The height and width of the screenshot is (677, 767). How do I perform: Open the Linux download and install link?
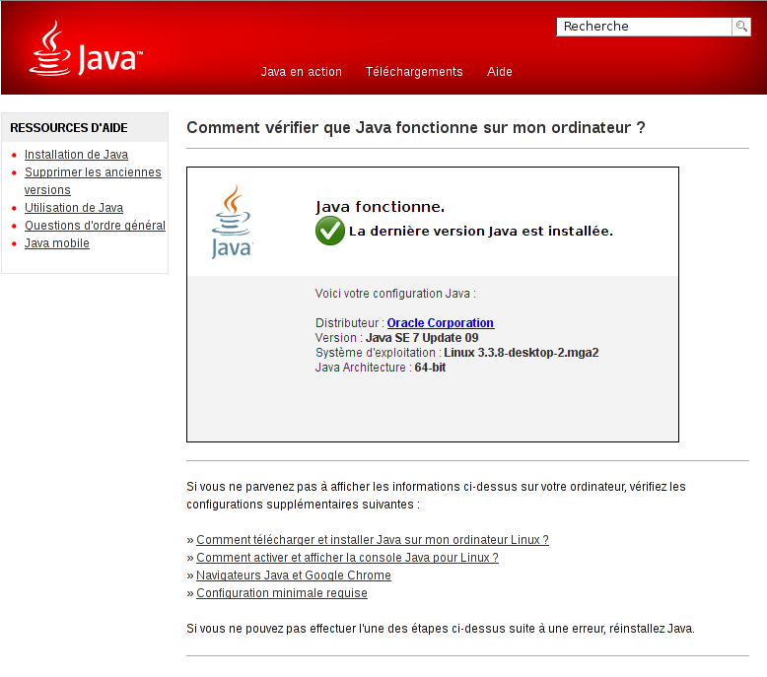(373, 540)
